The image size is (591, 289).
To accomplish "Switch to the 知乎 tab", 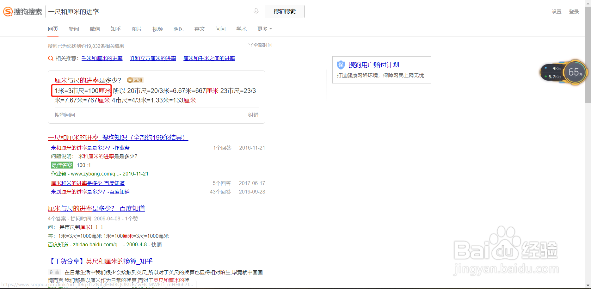I will click(116, 29).
